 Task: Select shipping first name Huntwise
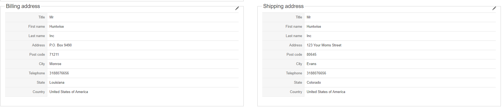coord(314,26)
